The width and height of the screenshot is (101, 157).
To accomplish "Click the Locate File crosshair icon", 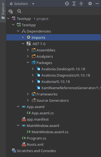I will tap(67, 4).
